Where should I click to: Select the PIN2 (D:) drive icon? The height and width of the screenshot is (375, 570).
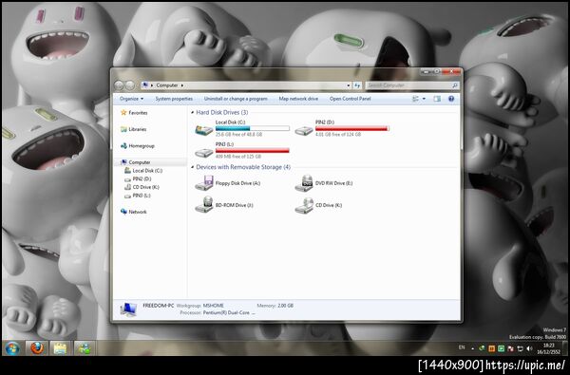click(x=304, y=130)
